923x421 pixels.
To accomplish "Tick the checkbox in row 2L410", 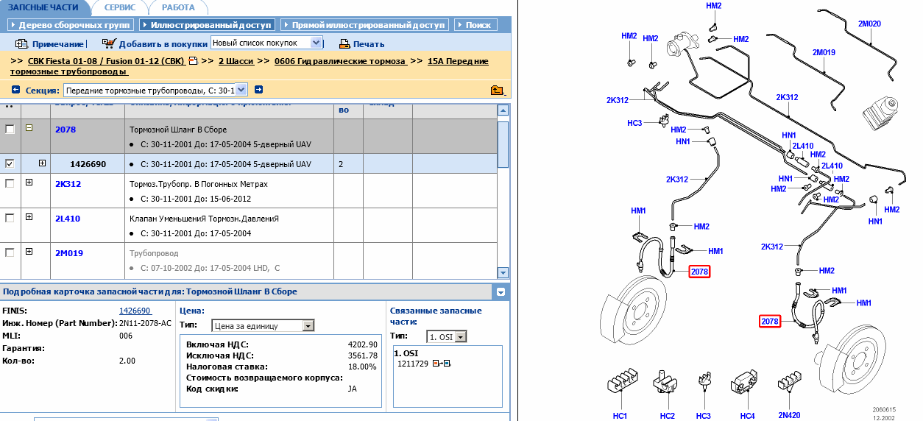I will pos(10,218).
